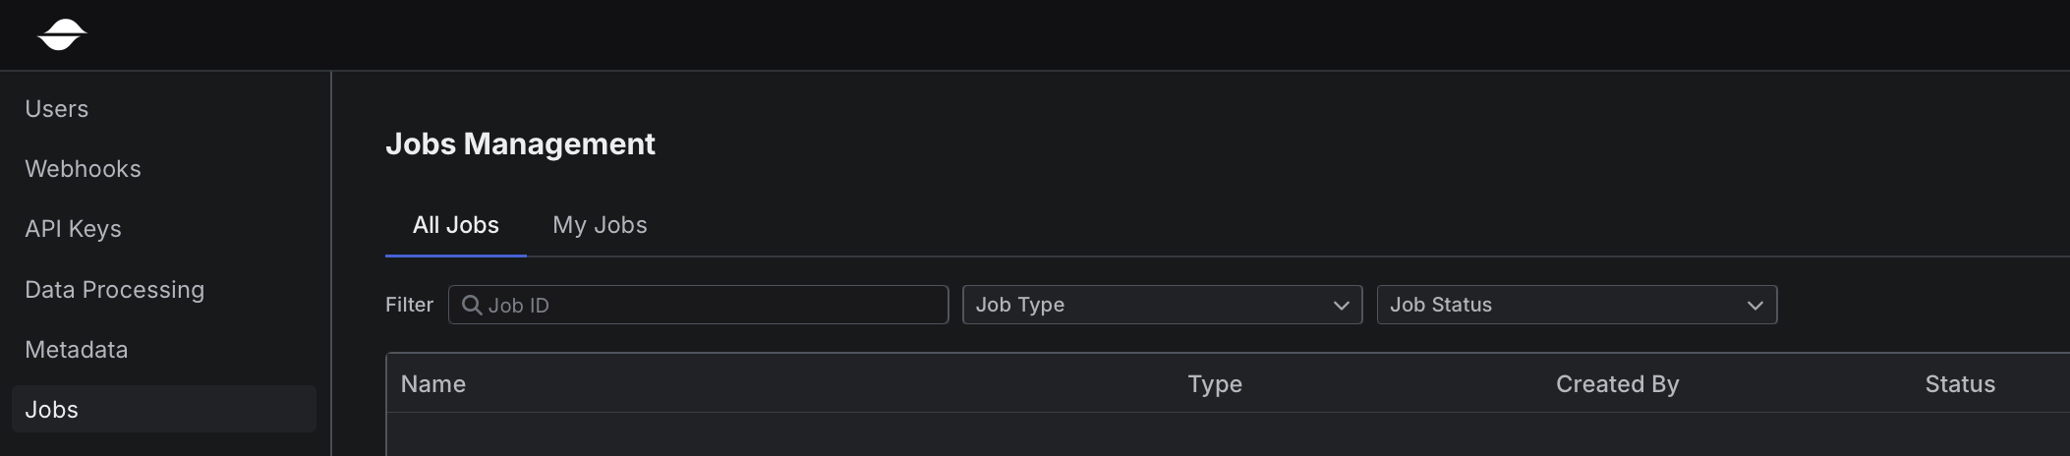2070x456 pixels.
Task: Navigate to API Keys
Action: pyautogui.click(x=74, y=229)
